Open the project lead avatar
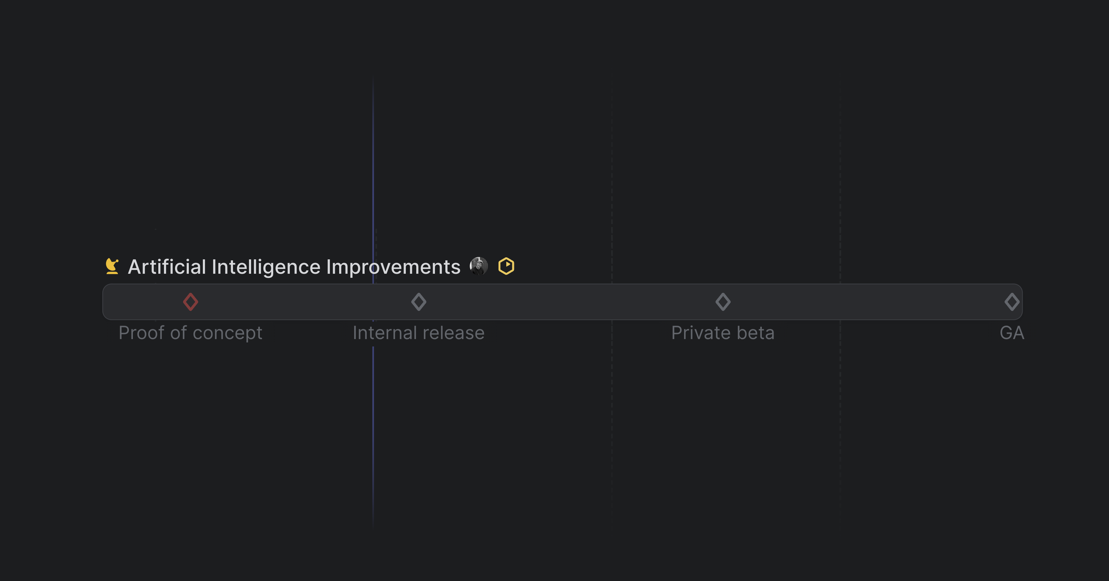Image resolution: width=1109 pixels, height=581 pixels. point(479,266)
